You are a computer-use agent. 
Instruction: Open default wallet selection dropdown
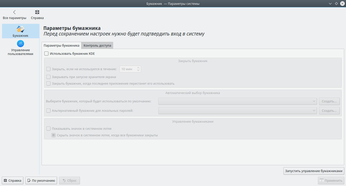238,101
